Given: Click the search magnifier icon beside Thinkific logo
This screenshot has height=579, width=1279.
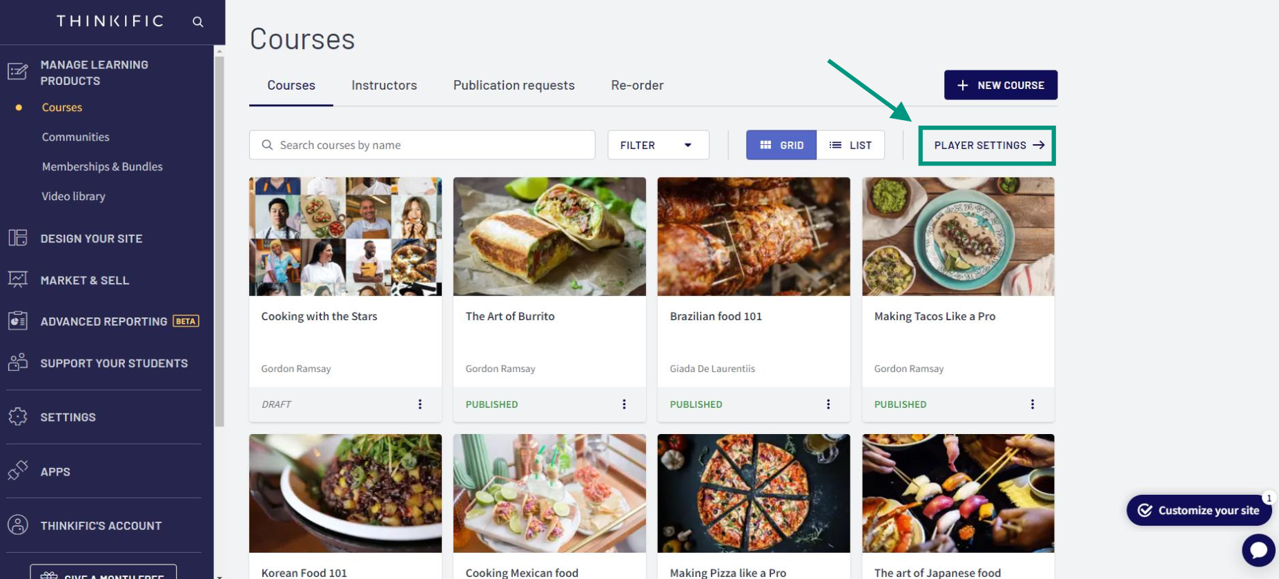Looking at the screenshot, I should (x=198, y=22).
